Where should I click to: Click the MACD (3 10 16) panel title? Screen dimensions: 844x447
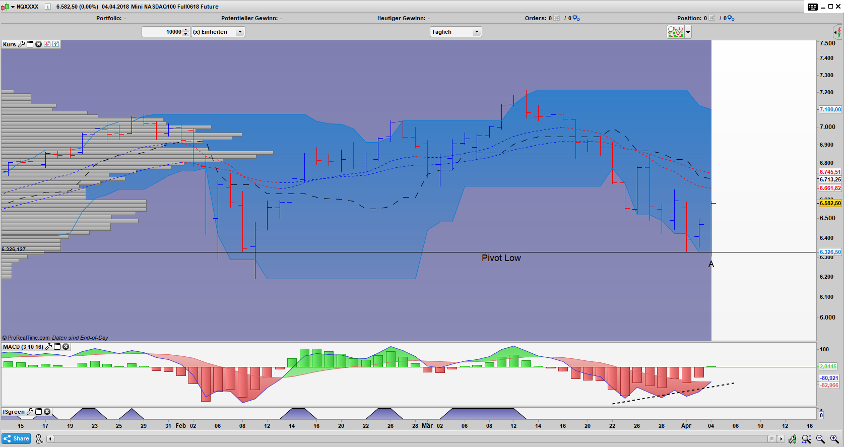pyautogui.click(x=23, y=347)
